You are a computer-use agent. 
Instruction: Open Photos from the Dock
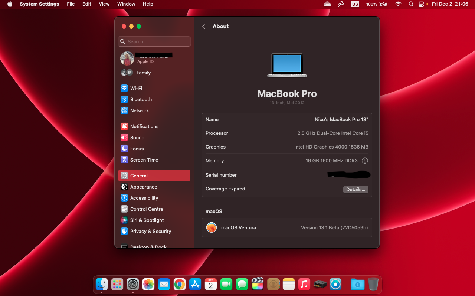point(148,284)
